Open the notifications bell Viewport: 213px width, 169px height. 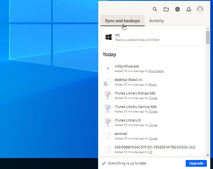(x=189, y=9)
